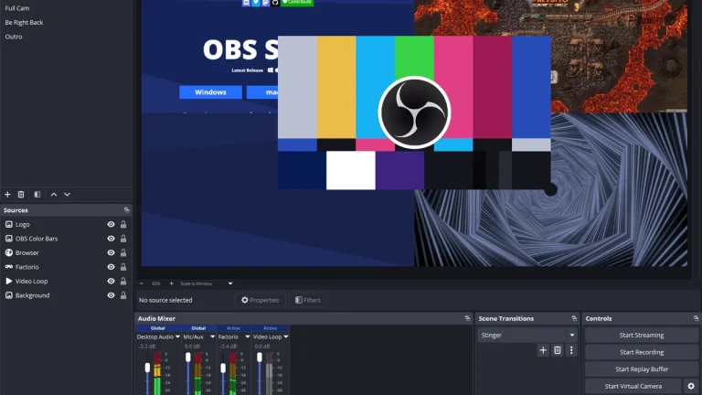Open the Video Loop audio channel dropdown arrow
702x395 pixels.
pos(286,336)
